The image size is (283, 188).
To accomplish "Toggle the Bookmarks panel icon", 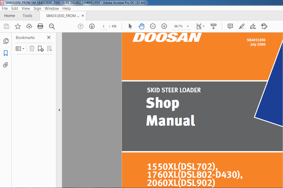I will click(6, 53).
